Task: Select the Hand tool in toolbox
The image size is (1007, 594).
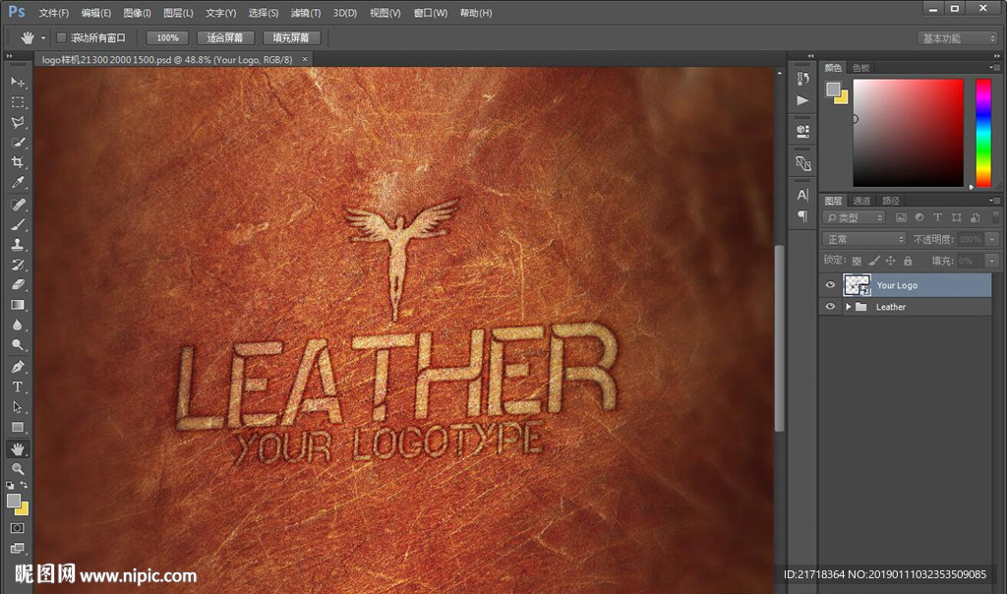Action: coord(18,448)
